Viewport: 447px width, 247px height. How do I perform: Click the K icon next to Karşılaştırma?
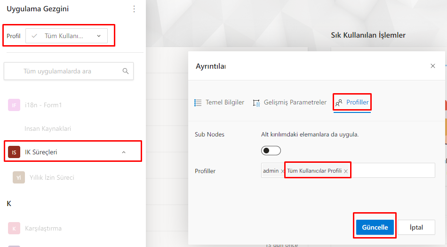14,229
